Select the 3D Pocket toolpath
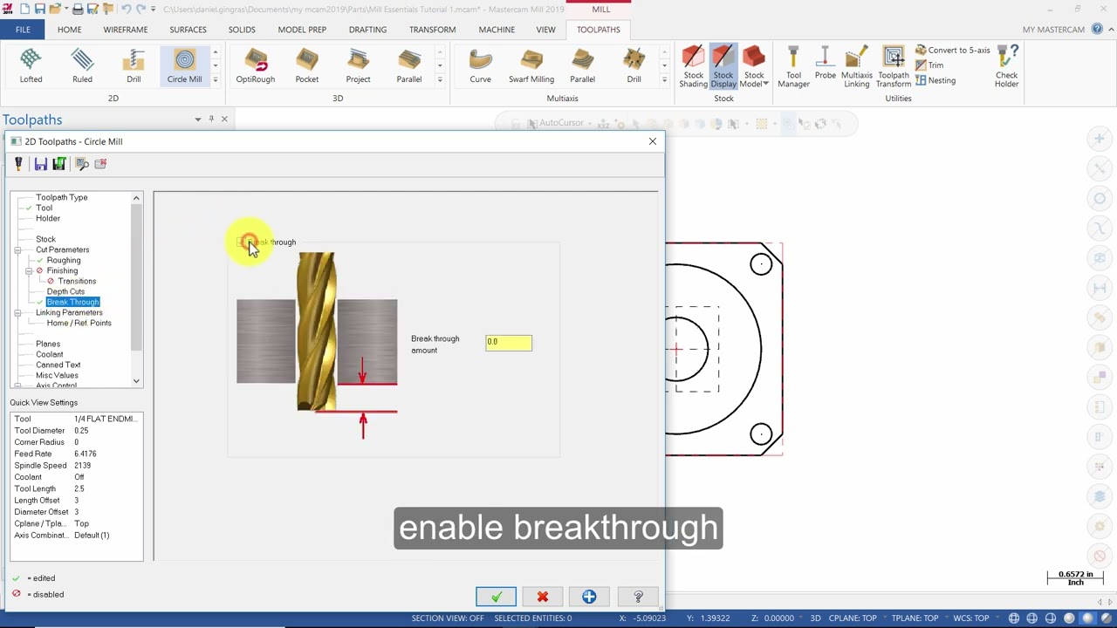Screen dimensions: 1117x628 click(x=306, y=66)
